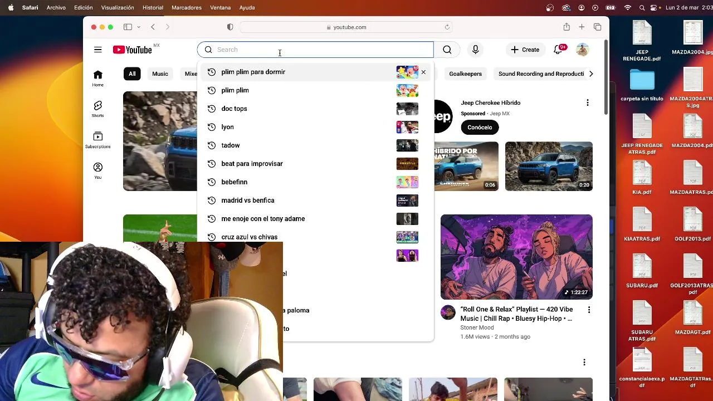713x401 pixels.
Task: Open the 0:20 Jeep ad thumbnail
Action: click(x=549, y=166)
